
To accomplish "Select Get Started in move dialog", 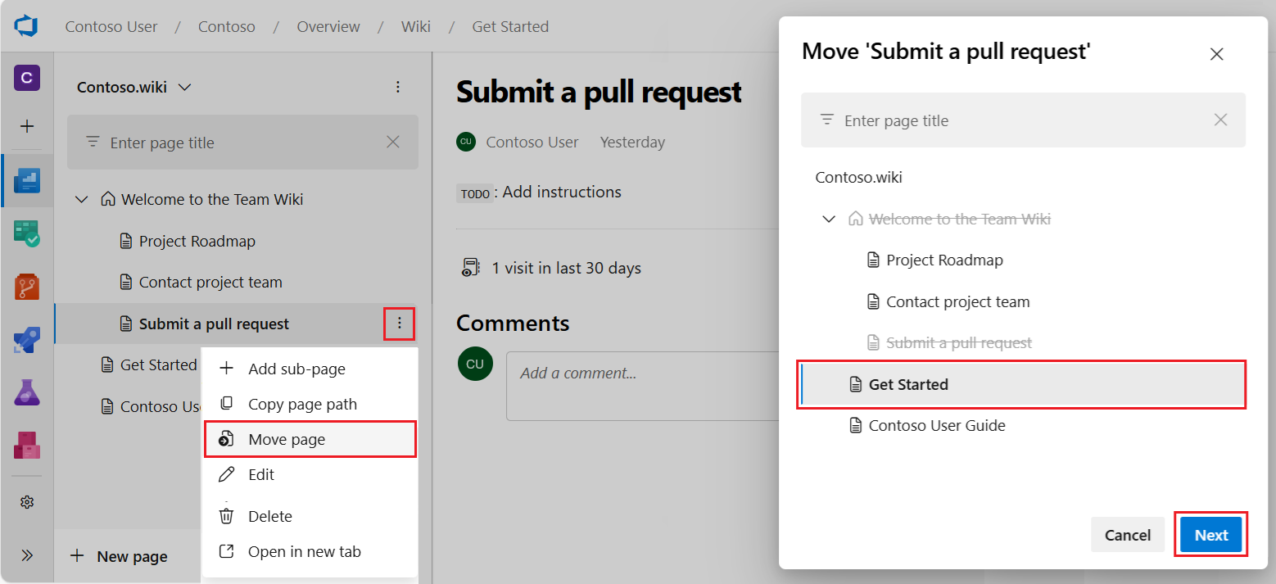I will tap(1023, 384).
